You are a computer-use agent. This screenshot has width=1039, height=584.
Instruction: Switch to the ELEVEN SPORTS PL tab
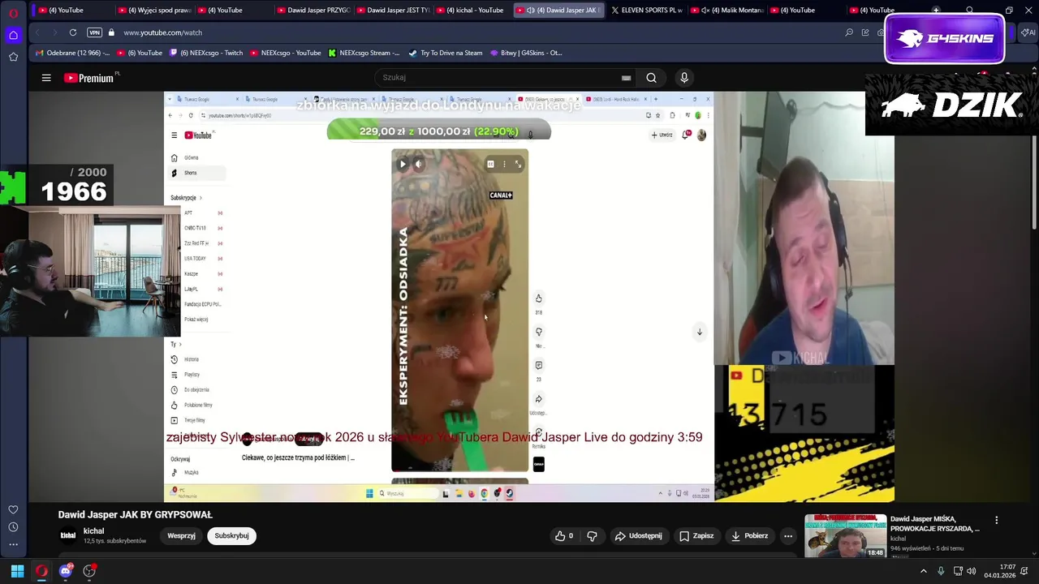click(646, 10)
